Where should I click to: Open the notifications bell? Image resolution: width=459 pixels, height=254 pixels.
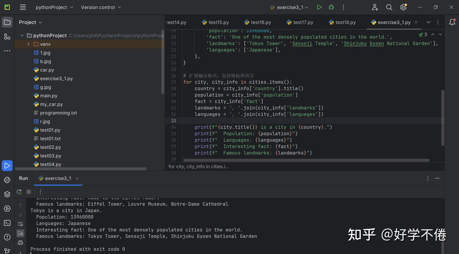(452, 22)
